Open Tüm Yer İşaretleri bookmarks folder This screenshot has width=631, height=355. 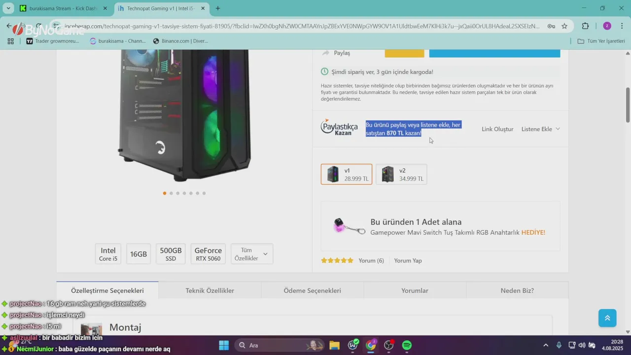[601, 41]
